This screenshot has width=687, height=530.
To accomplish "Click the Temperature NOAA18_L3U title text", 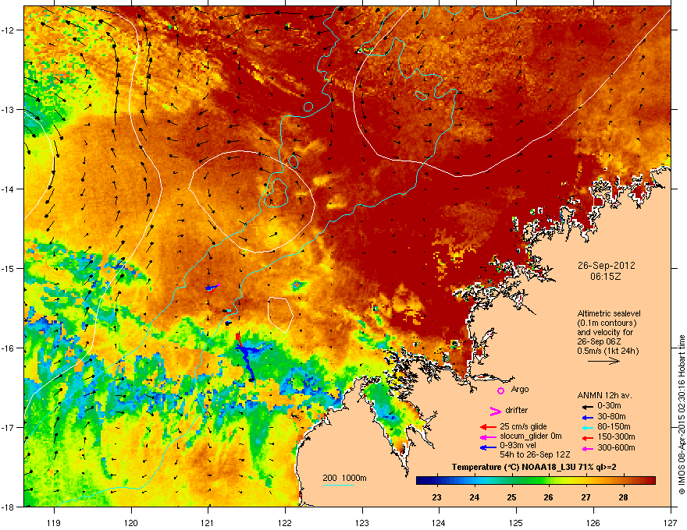I will [534, 467].
